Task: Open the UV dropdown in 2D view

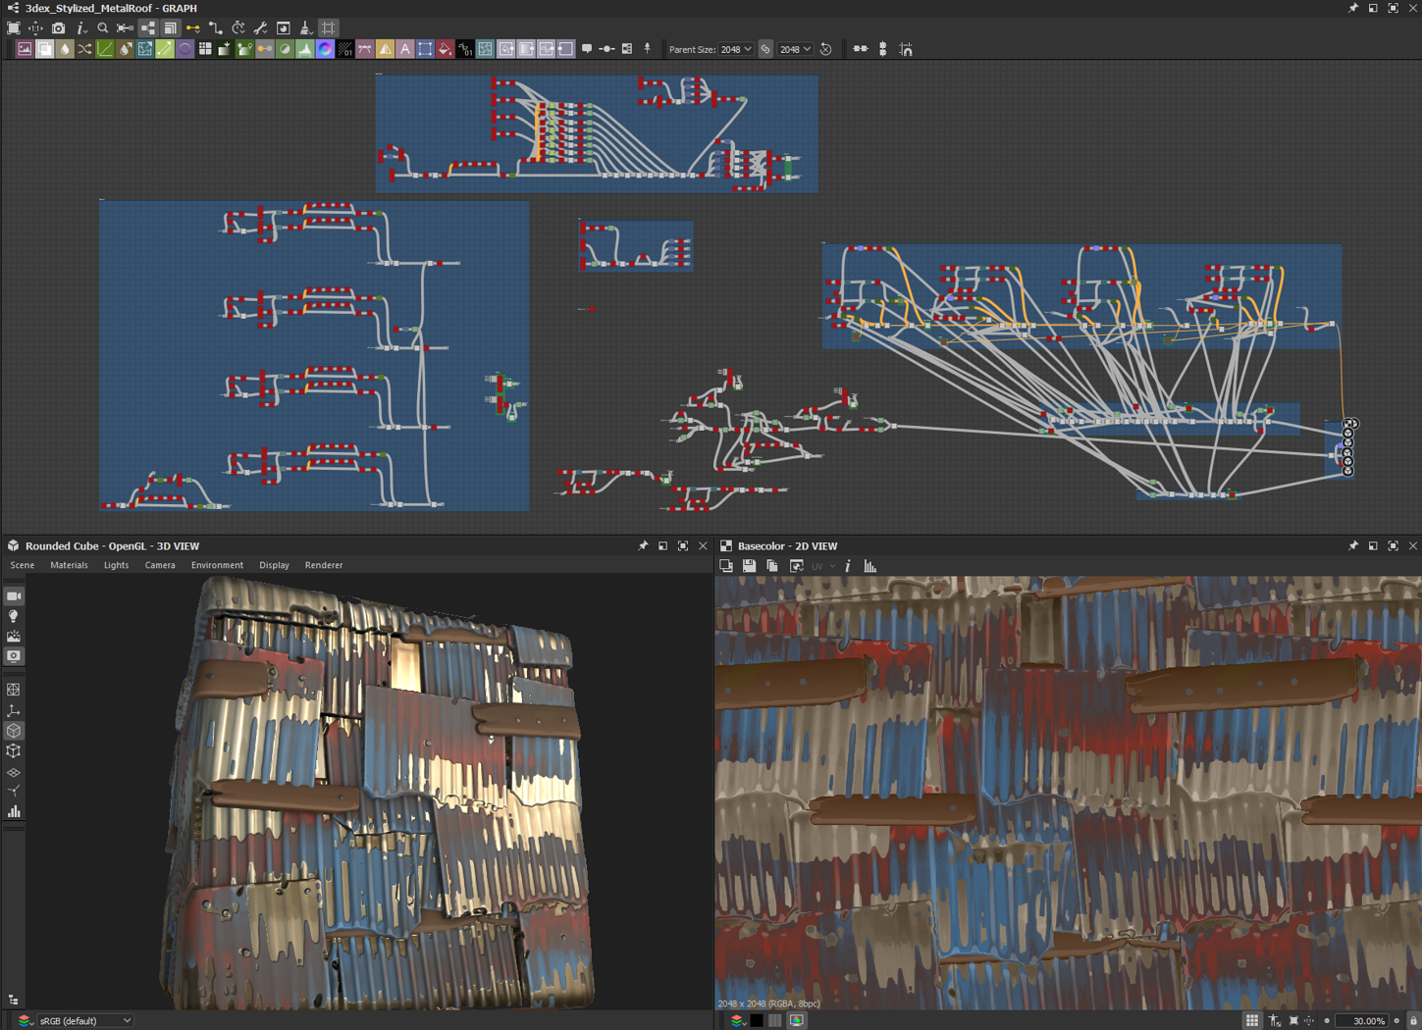Action: (x=823, y=566)
